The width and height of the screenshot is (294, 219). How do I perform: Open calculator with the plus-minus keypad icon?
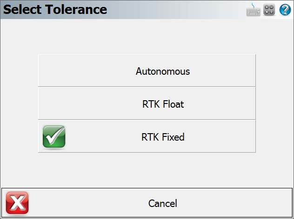(x=269, y=10)
